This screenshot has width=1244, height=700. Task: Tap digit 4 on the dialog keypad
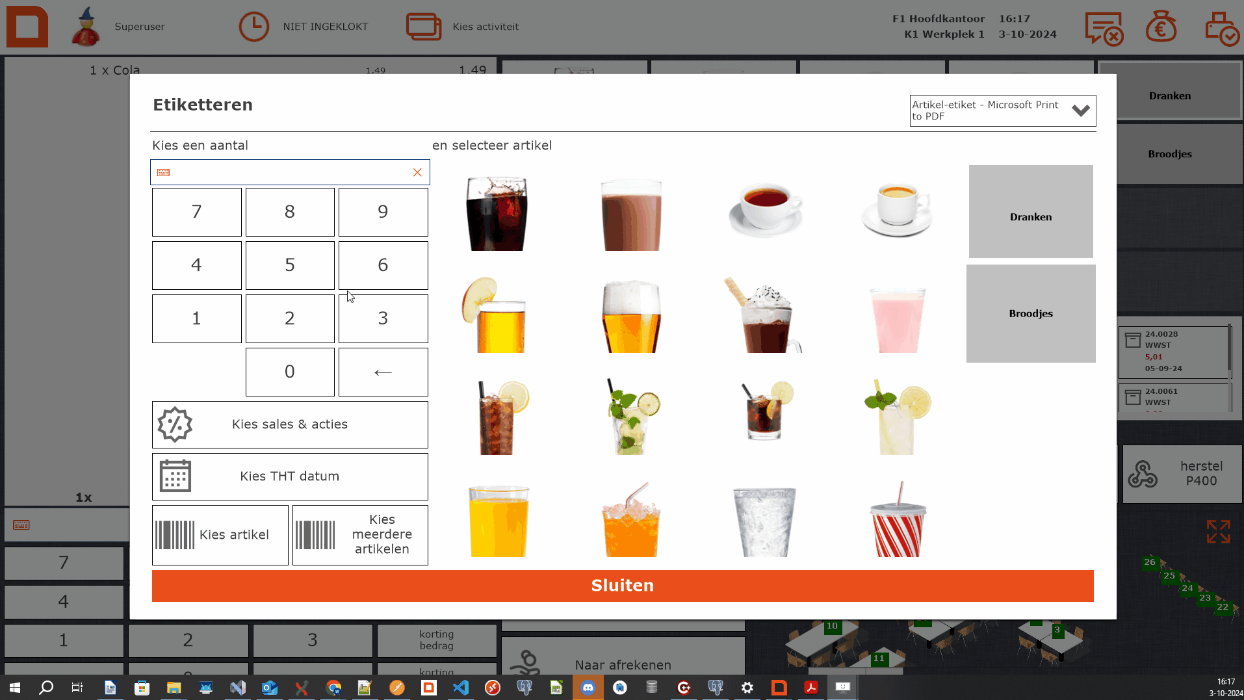(197, 265)
